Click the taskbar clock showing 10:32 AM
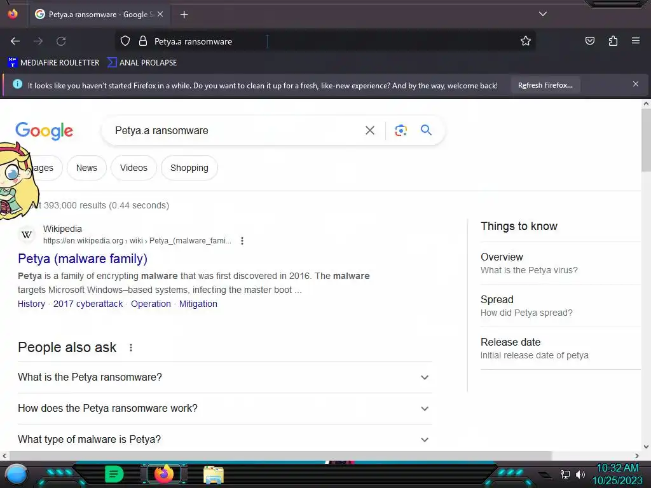This screenshot has height=488, width=651. pyautogui.click(x=617, y=474)
